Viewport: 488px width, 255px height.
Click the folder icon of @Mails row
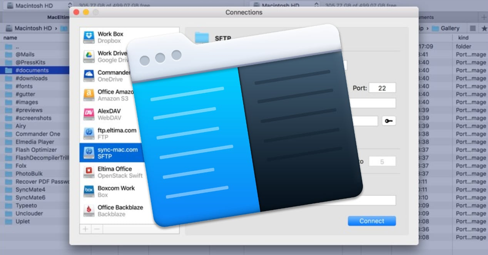(8, 55)
